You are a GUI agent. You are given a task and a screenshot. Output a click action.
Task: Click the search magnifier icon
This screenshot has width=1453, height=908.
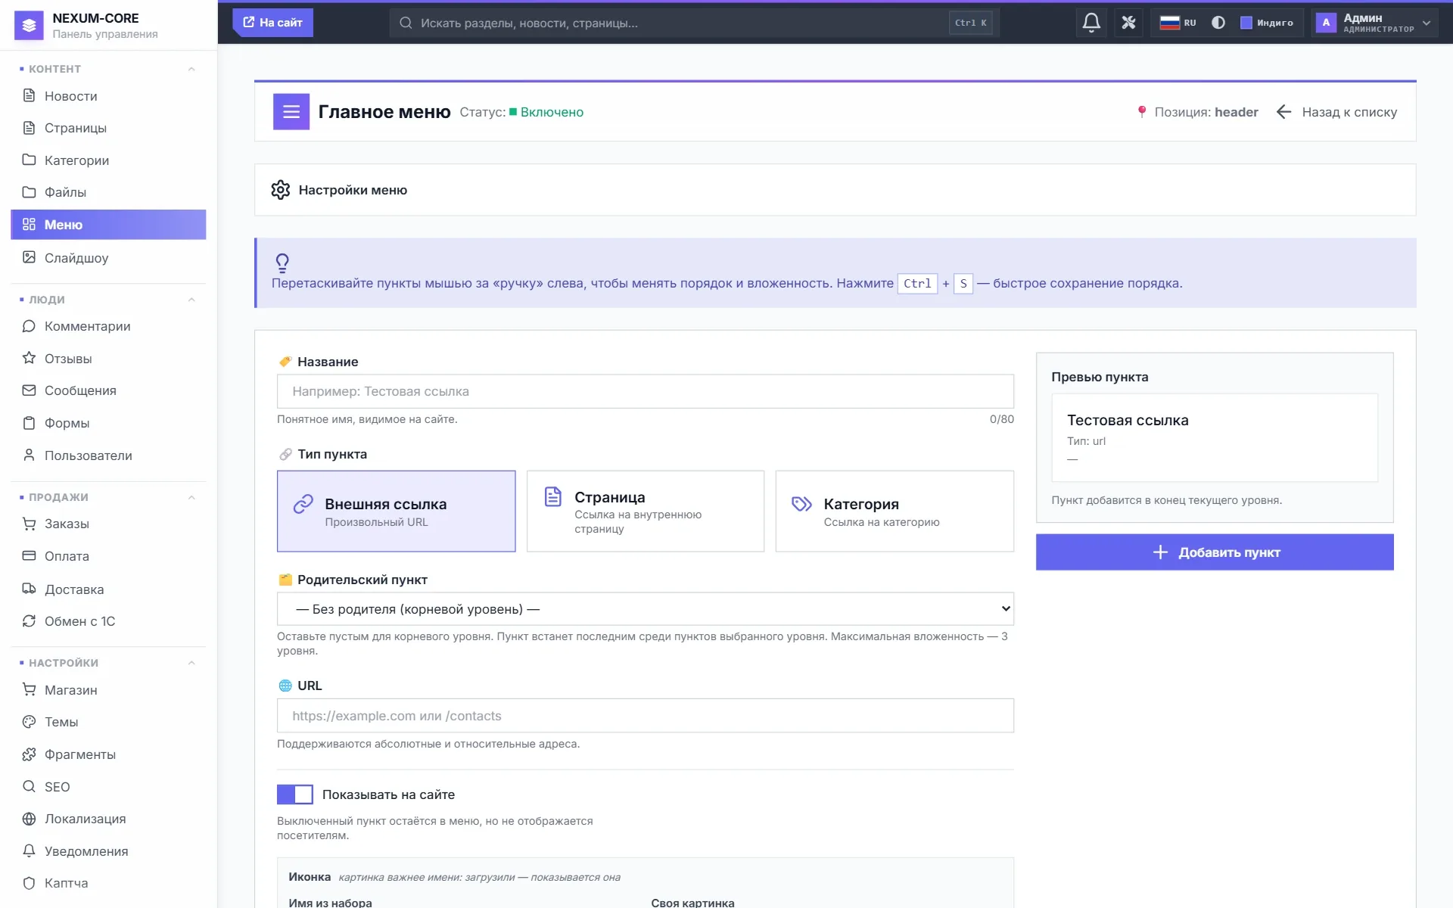point(406,23)
